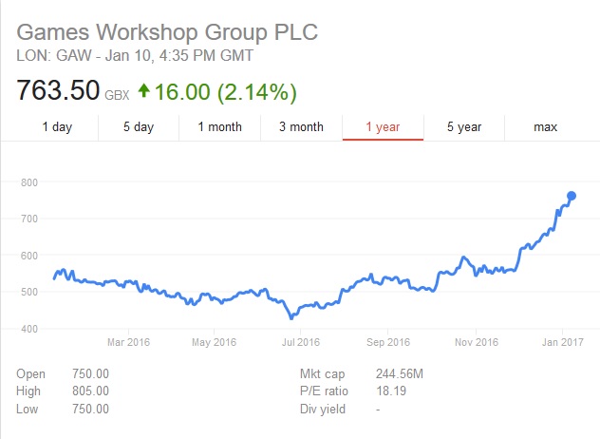Click the LON: GAW ticker text

click(54, 55)
